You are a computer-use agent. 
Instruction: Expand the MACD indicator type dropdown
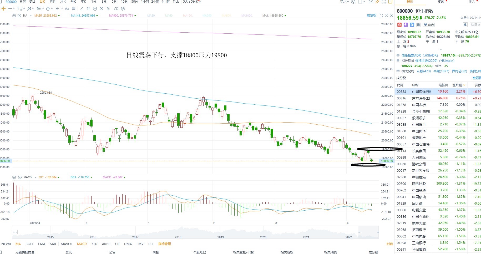(x=35, y=177)
